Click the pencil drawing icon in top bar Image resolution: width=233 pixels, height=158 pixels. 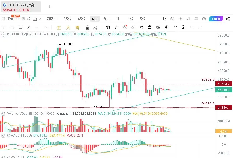pyautogui.click(x=180, y=19)
